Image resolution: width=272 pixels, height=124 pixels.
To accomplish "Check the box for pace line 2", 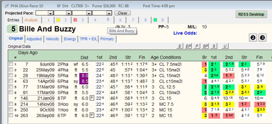I will point(11,70).
